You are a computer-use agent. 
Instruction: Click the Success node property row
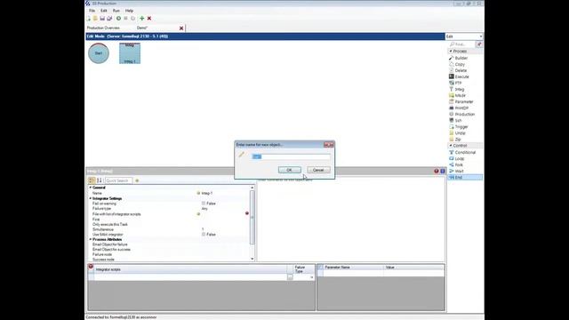[169, 260]
